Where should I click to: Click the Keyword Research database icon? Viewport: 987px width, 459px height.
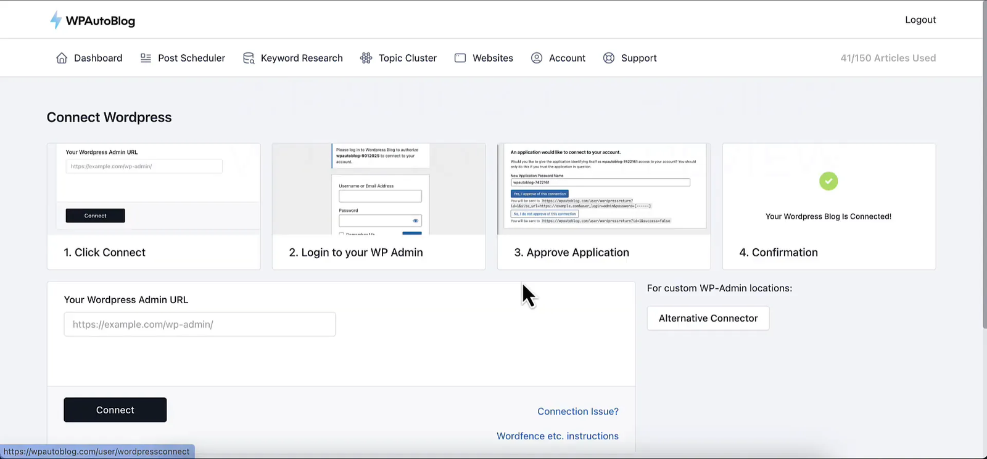coord(249,58)
